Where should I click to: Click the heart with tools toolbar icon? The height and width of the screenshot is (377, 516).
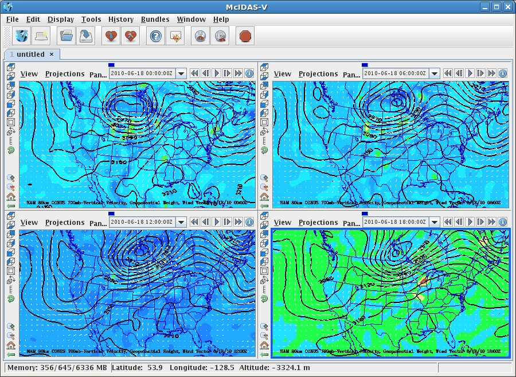pos(131,36)
